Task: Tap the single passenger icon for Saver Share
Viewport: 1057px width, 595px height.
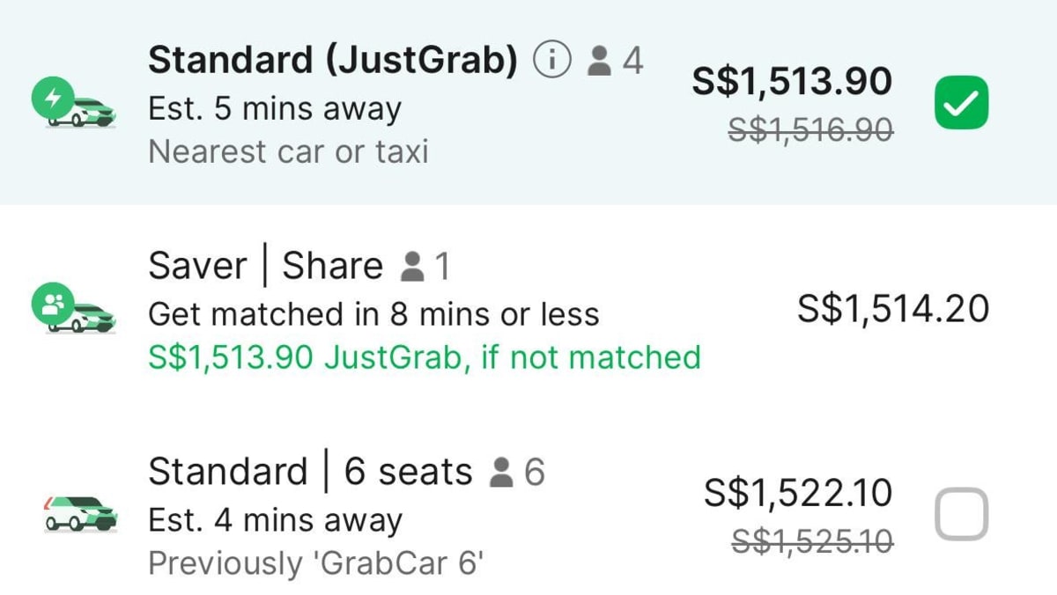Action: (410, 264)
